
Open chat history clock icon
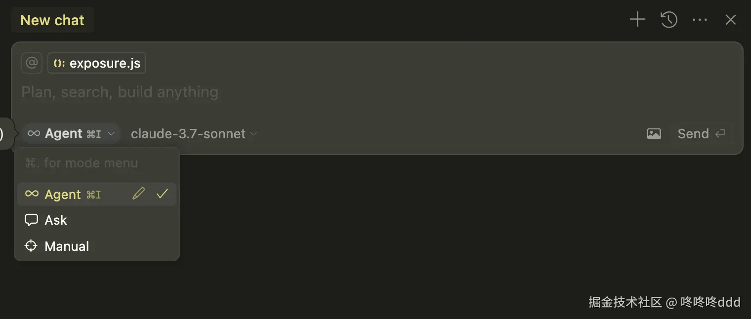click(x=668, y=20)
